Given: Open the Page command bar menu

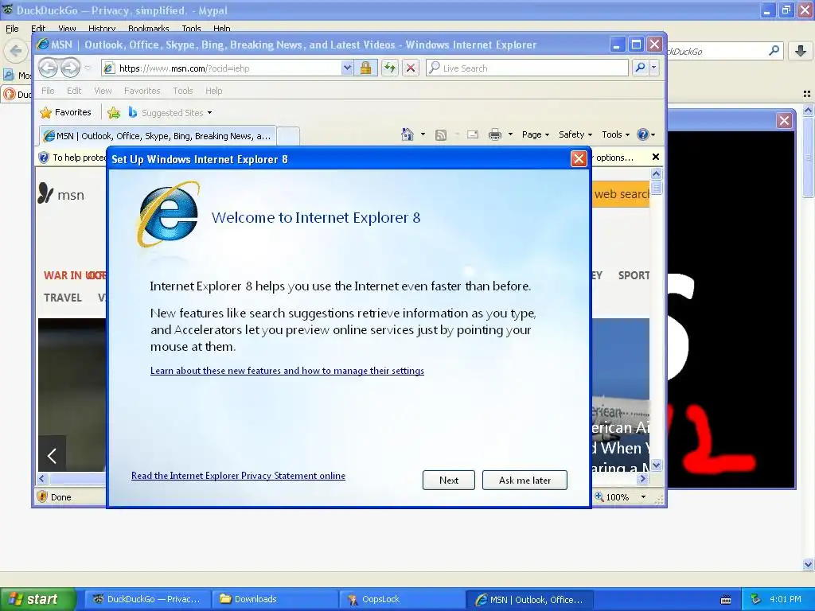Looking at the screenshot, I should pos(536,134).
